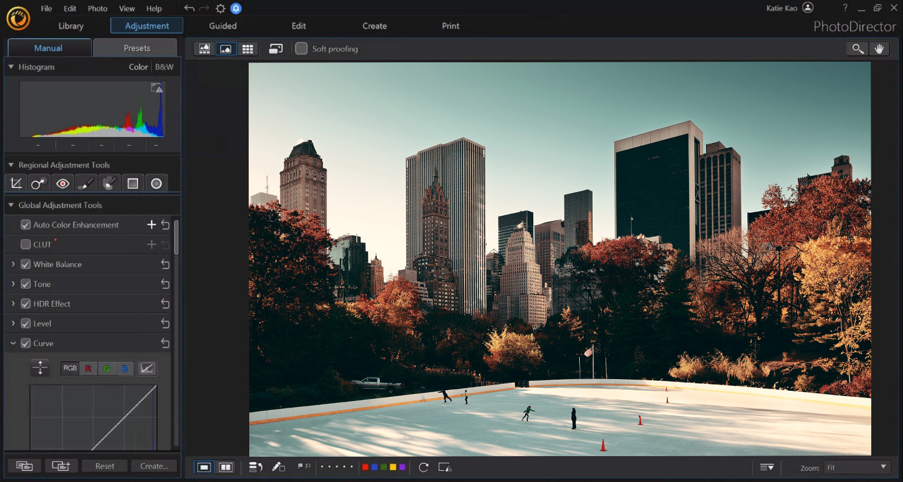Switch to thumbnail grid view mode
Screen dimensions: 903x482
click(x=248, y=49)
